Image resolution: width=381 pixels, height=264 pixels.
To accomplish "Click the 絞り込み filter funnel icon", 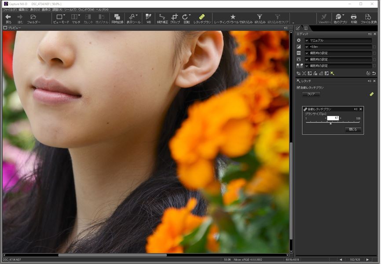I will pyautogui.click(x=260, y=17).
